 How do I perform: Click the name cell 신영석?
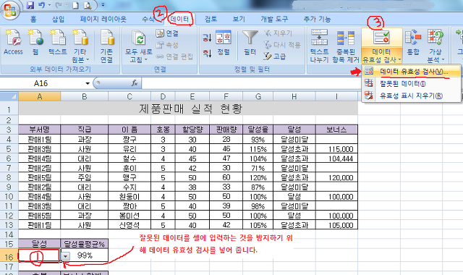point(129,225)
